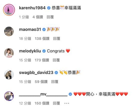Click username karenhu1984

pos(32,8)
